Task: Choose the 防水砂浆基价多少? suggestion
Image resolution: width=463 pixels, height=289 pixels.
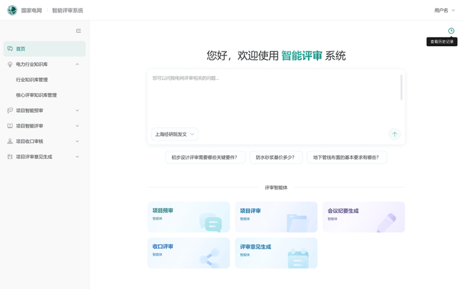Action: 276,157
